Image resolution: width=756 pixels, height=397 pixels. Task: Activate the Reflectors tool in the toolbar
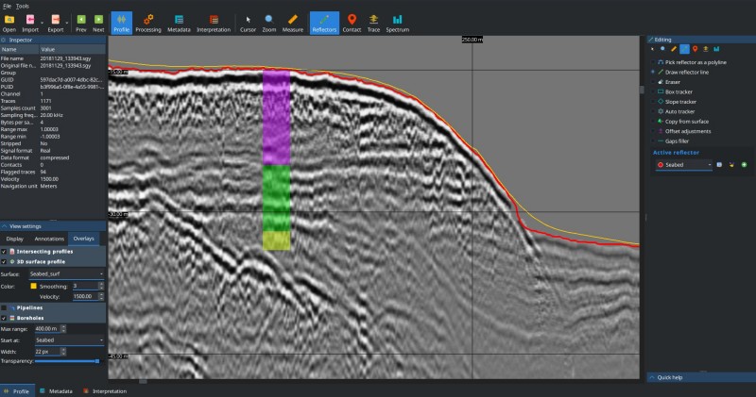click(324, 23)
